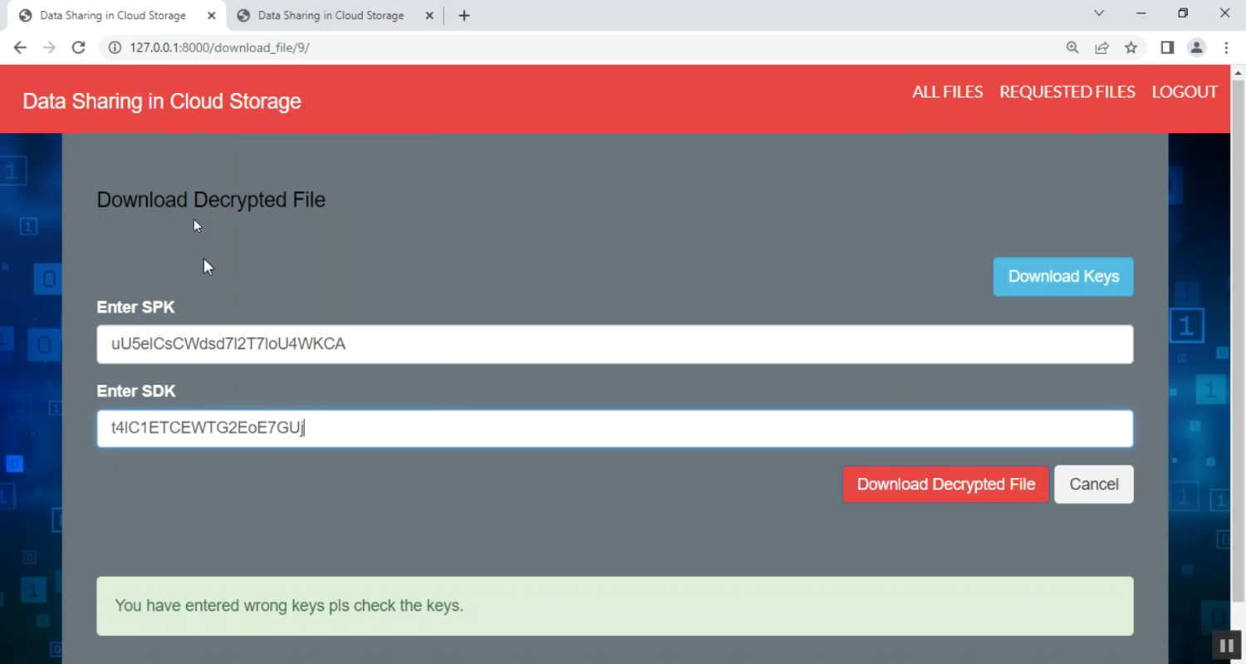The width and height of the screenshot is (1246, 664).
Task: Click LOGOUT in the navbar
Action: point(1185,91)
